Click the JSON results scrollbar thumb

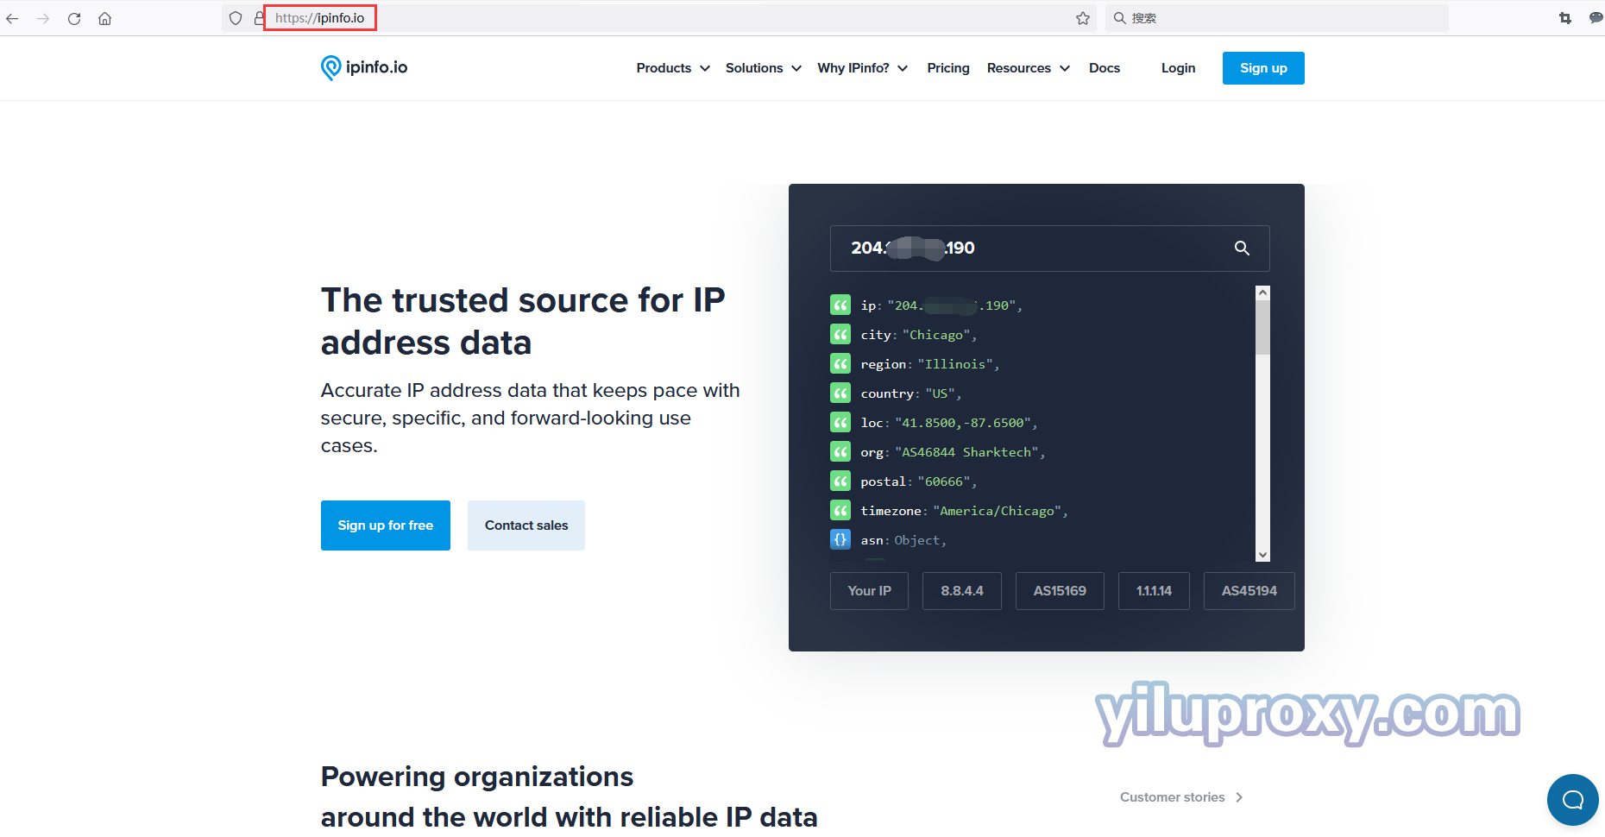click(1263, 328)
